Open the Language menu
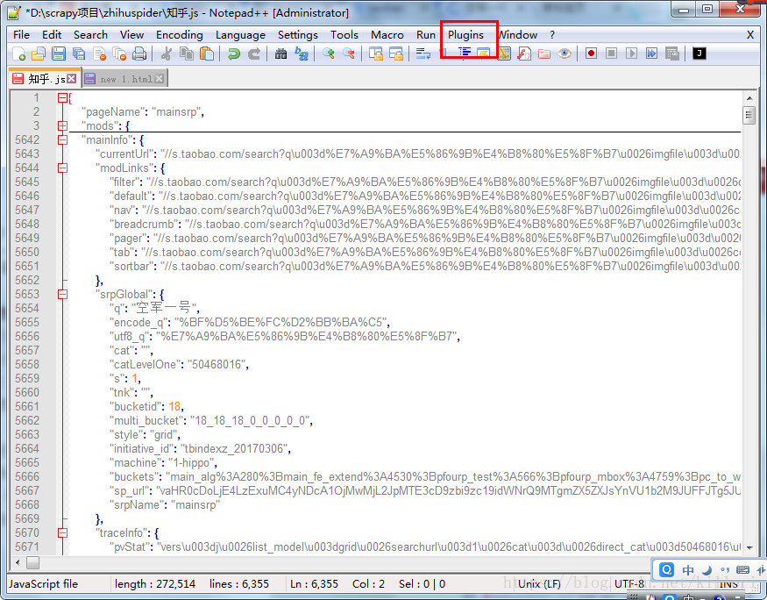 tap(240, 35)
